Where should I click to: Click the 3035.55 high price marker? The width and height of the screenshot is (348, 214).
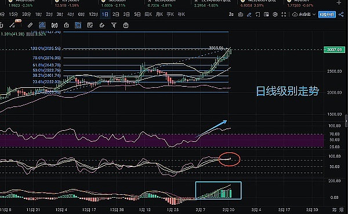point(216,48)
